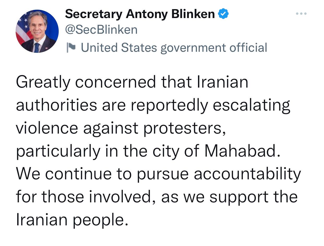
Task: Click the gray government flag icon
Action: tap(71, 48)
